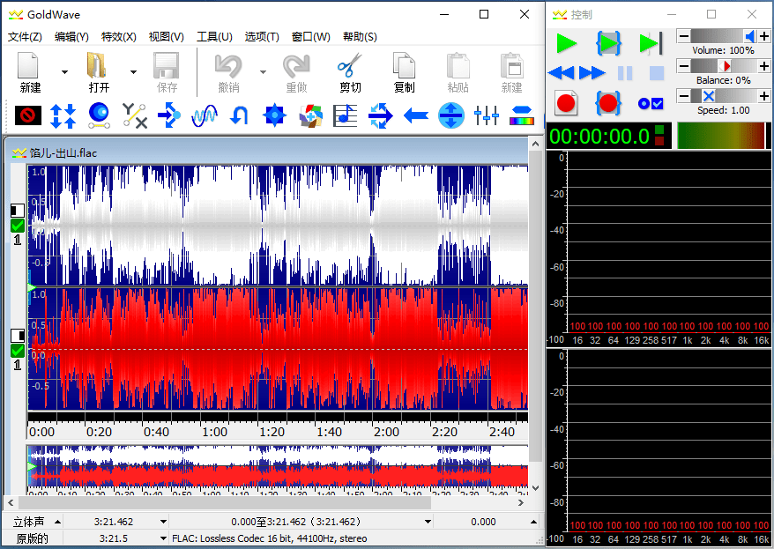The image size is (774, 549).
Task: Click the 保存 save disk icon
Action: (x=167, y=65)
